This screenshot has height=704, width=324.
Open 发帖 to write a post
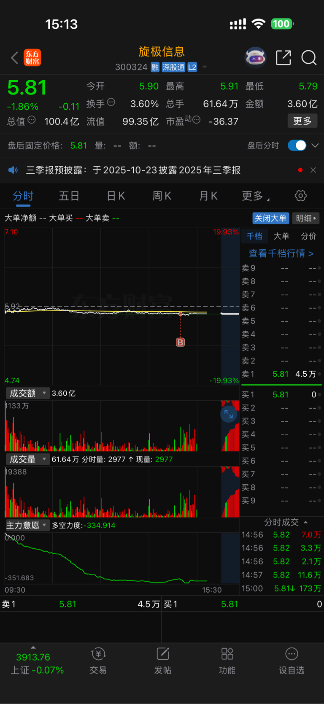(x=163, y=661)
